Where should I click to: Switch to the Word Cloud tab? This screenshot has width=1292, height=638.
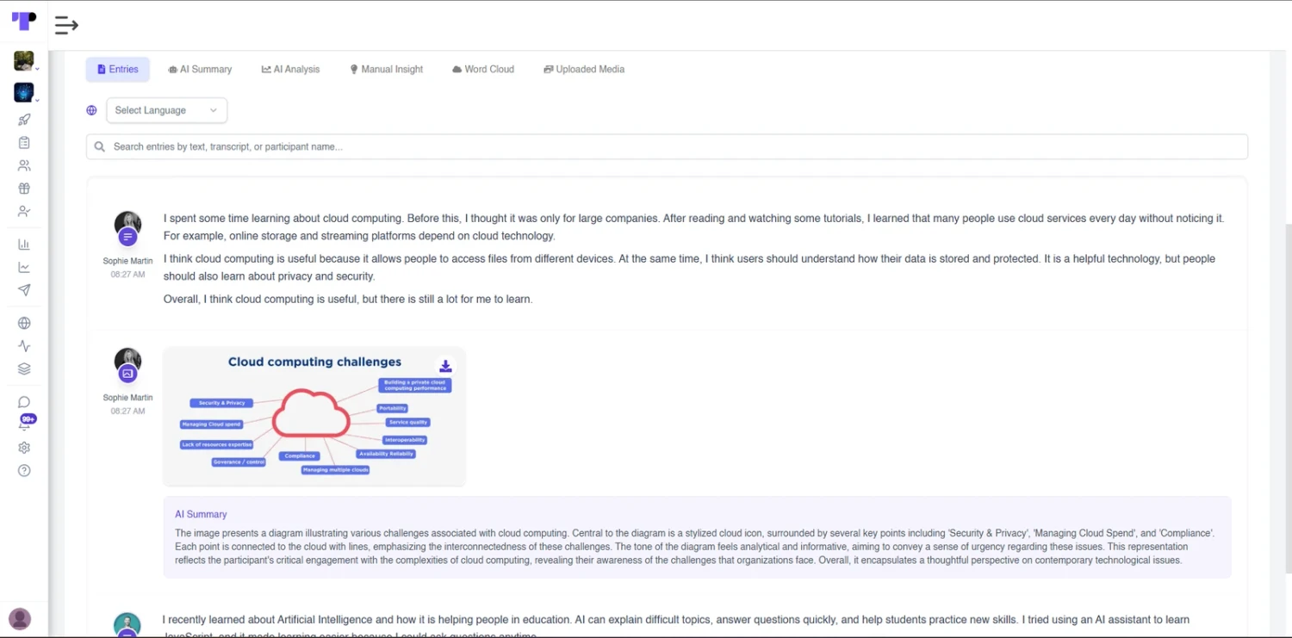point(483,70)
